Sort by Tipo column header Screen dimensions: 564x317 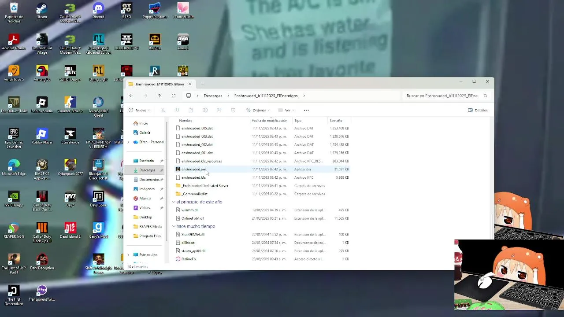point(298,121)
